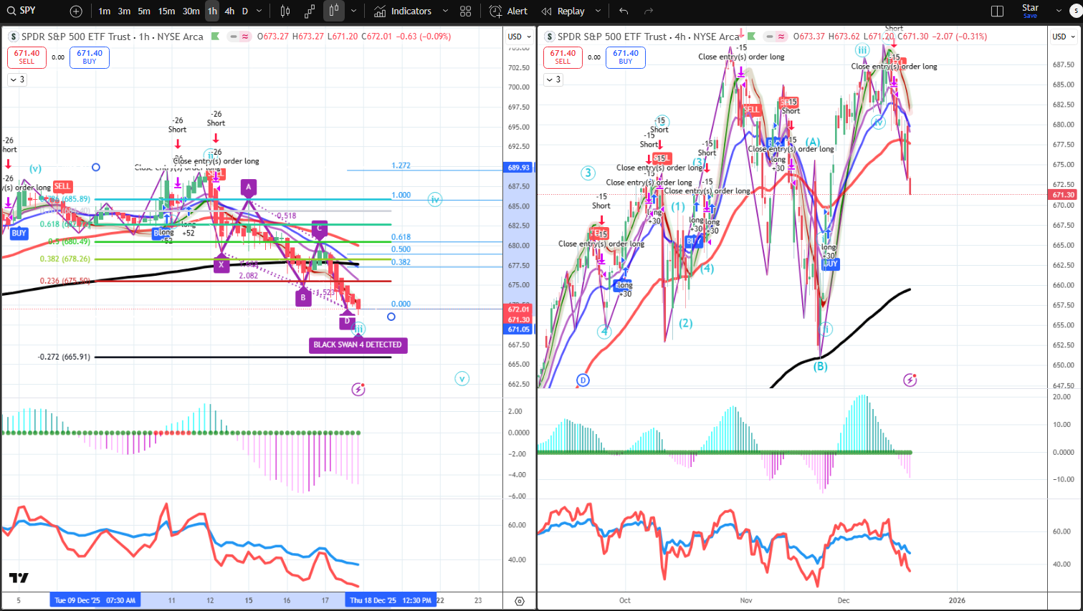Open indicator templates grid icon
The height and width of the screenshot is (611, 1083).
tap(466, 11)
